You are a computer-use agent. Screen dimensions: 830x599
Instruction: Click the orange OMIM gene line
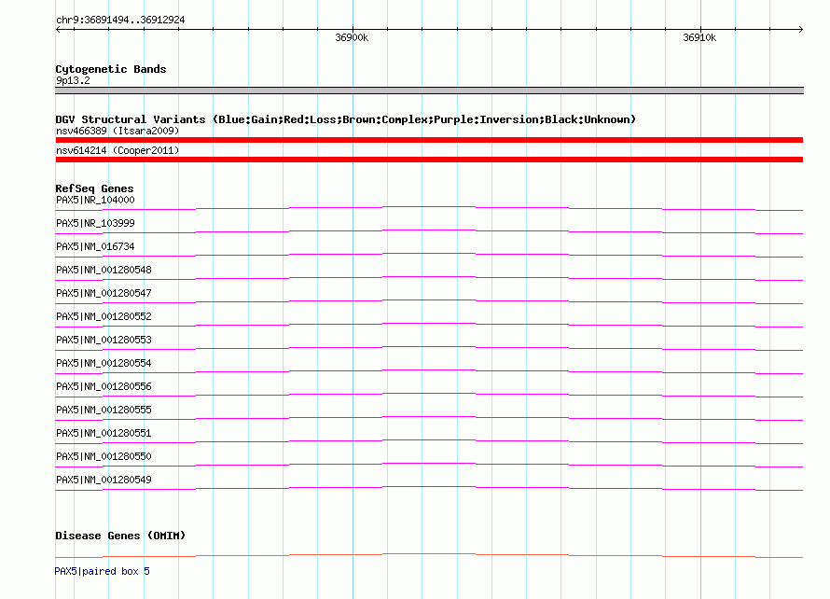(429, 554)
